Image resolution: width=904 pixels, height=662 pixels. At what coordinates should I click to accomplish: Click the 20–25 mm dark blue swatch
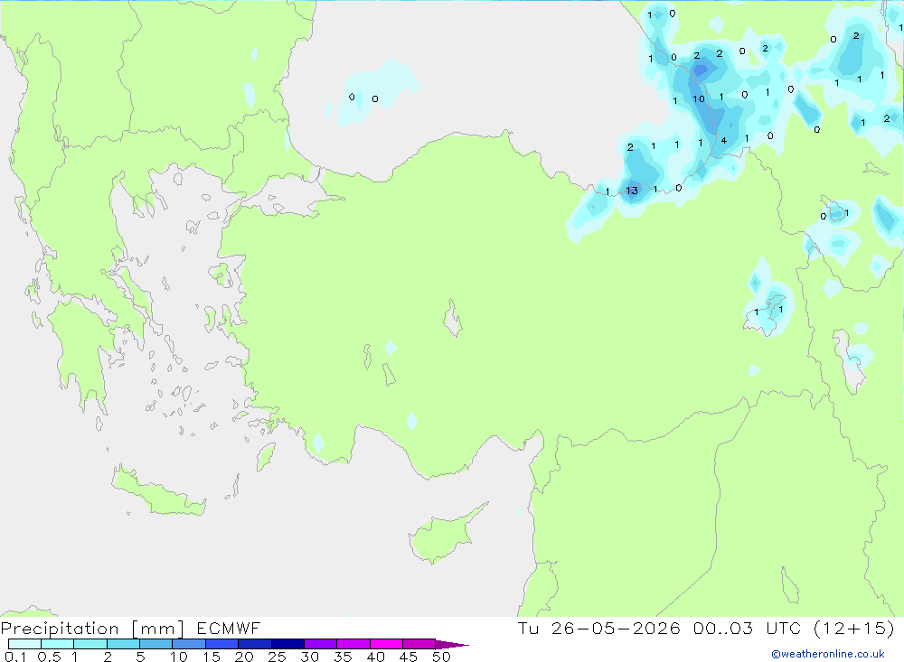[x=255, y=644]
